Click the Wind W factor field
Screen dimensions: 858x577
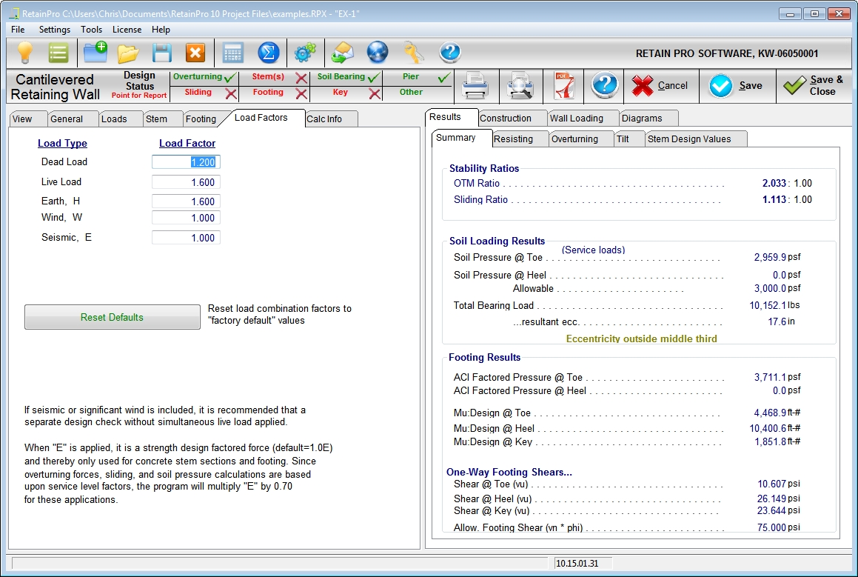[x=186, y=218]
